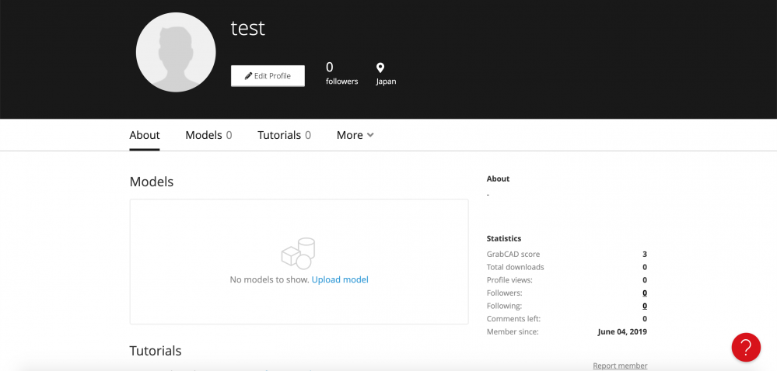This screenshot has width=777, height=371.
Task: Click the pencil icon on Edit Profile
Action: [x=248, y=76]
